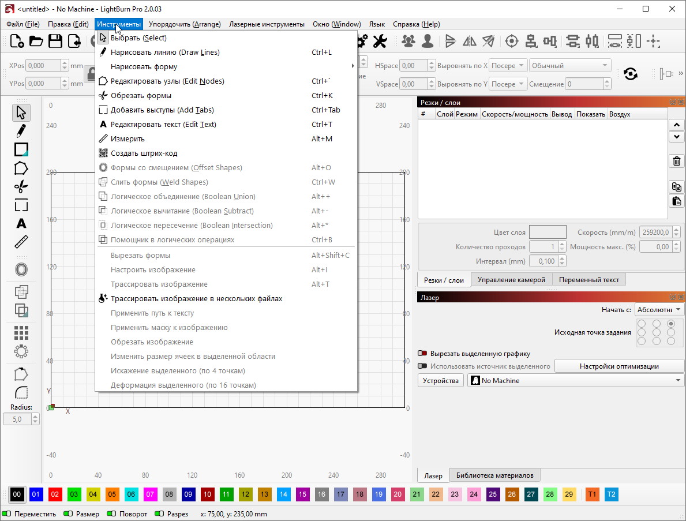Toggle 'Вырезать выделенную графику' switch
Image resolution: width=686 pixels, height=521 pixels.
[422, 354]
